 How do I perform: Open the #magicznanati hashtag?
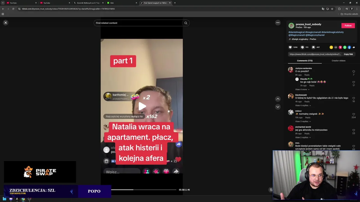click(313, 32)
